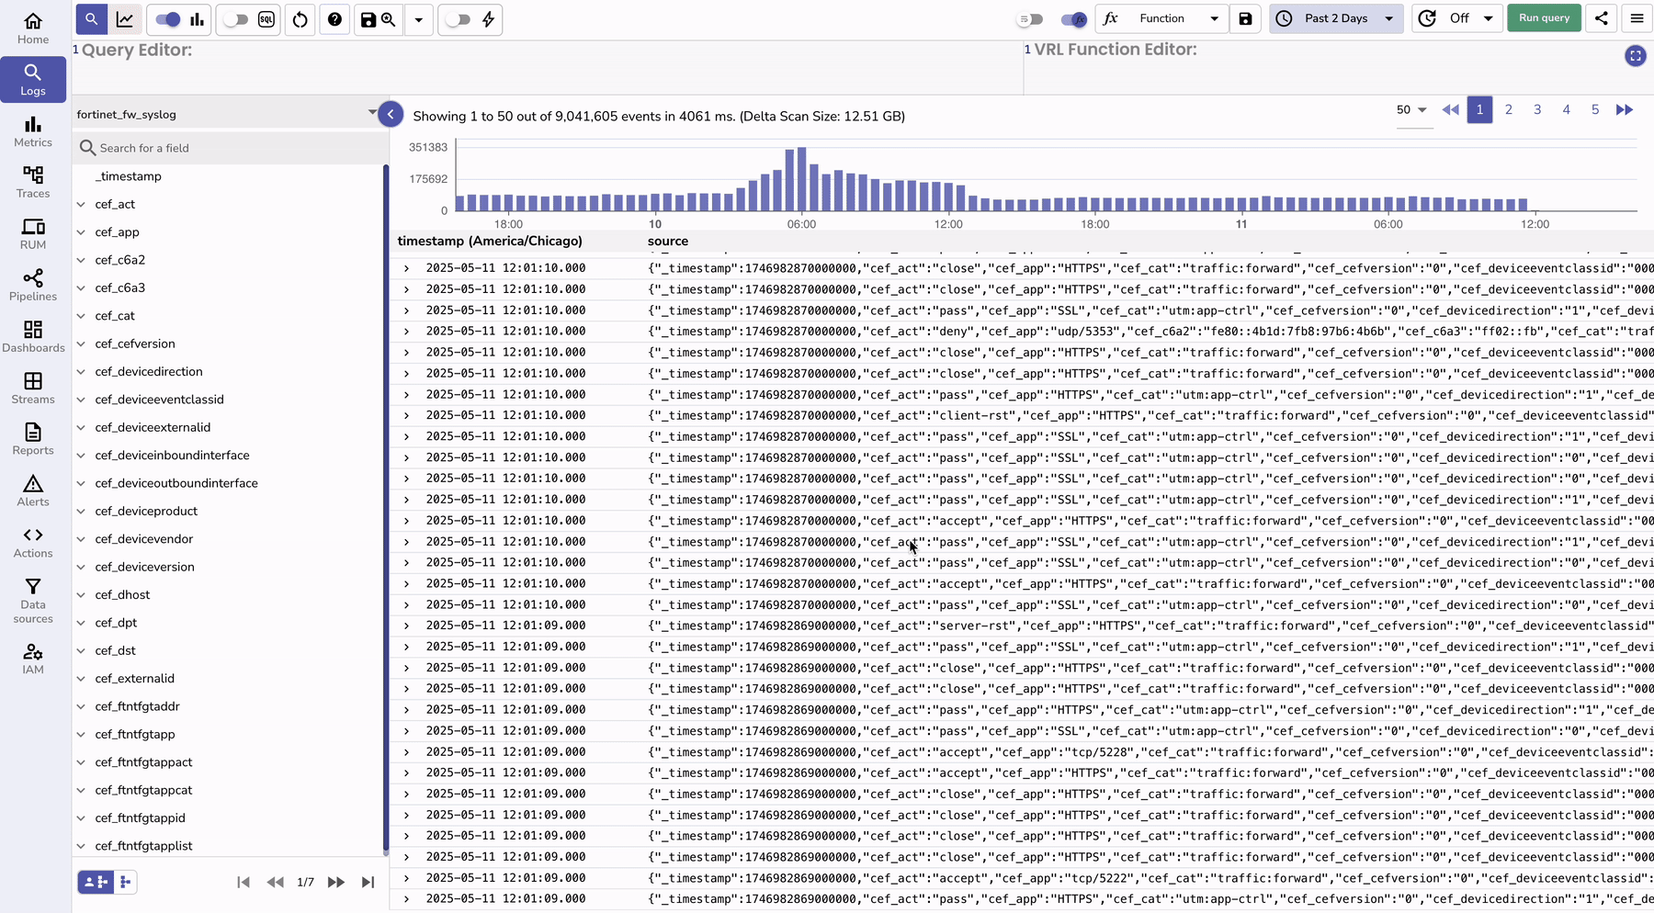Go to results page 3
Image resolution: width=1654 pixels, height=913 pixels.
(1537, 109)
